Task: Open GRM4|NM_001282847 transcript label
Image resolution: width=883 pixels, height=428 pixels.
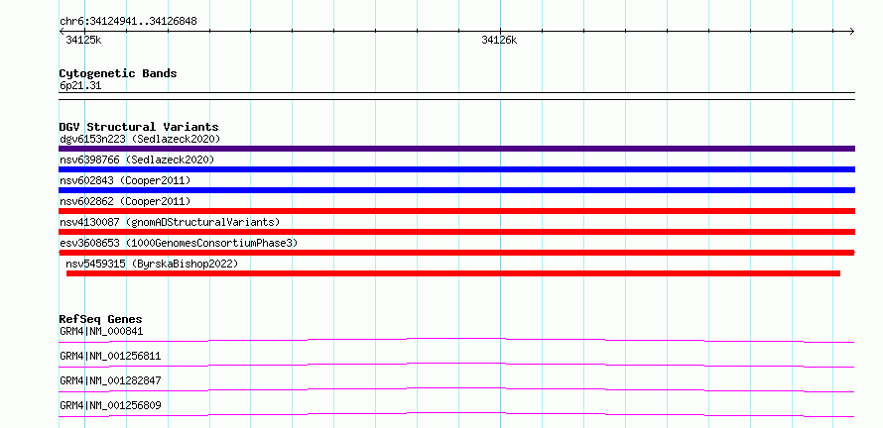Action: [110, 380]
